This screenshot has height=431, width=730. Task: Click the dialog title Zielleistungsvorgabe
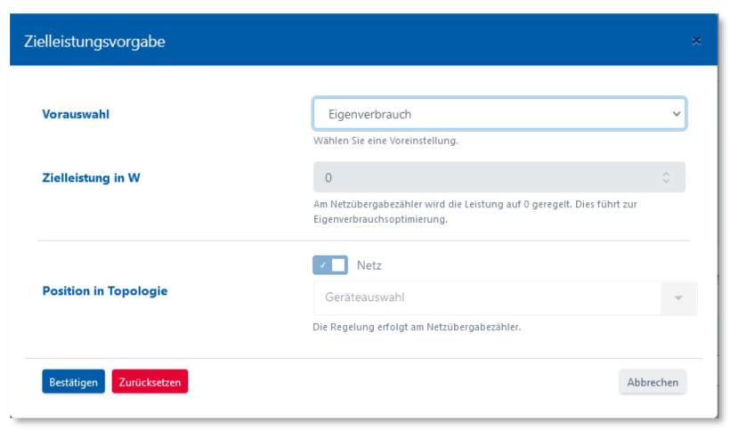pyautogui.click(x=94, y=42)
